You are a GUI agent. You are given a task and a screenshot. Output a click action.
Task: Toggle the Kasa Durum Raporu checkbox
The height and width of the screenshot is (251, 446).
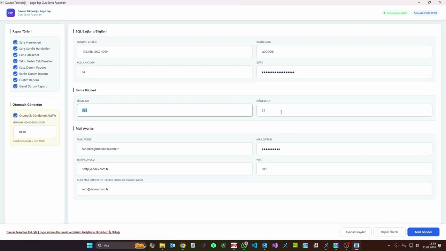[x=15, y=68]
